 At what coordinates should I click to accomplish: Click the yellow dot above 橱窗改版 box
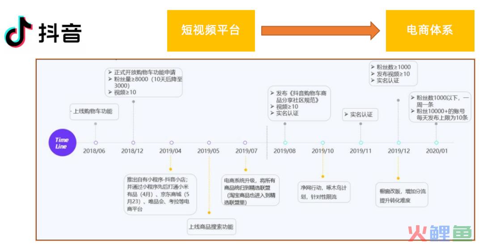pyautogui.click(x=398, y=178)
